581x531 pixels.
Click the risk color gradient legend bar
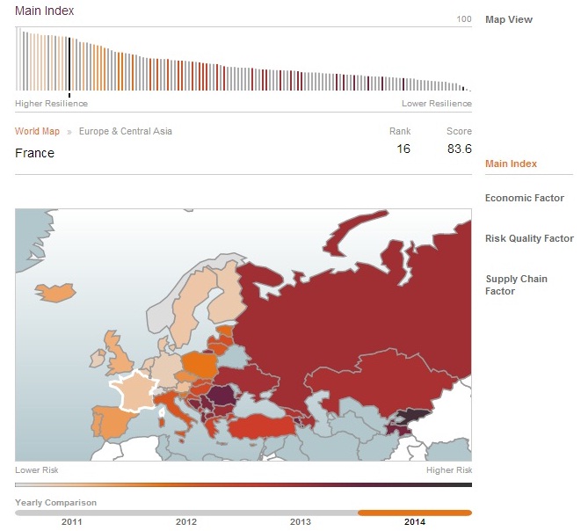(243, 484)
